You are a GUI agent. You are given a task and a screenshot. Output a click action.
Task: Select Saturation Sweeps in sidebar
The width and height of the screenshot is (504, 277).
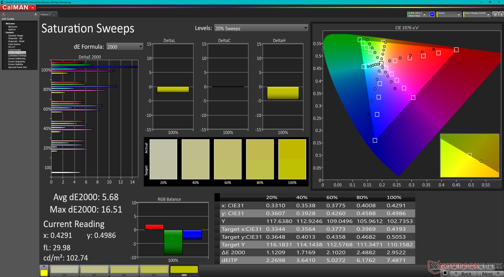tap(17, 53)
